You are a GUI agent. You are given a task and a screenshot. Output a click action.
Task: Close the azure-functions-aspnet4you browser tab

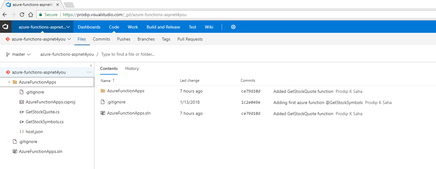58,5
